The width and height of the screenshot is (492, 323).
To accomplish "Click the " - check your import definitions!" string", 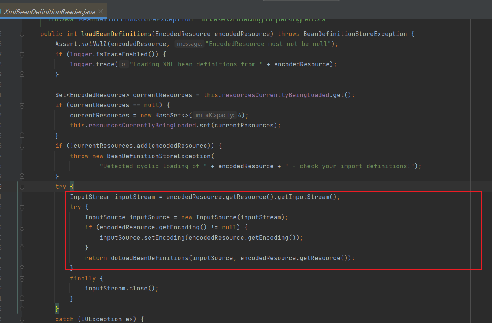I will click(x=350, y=166).
